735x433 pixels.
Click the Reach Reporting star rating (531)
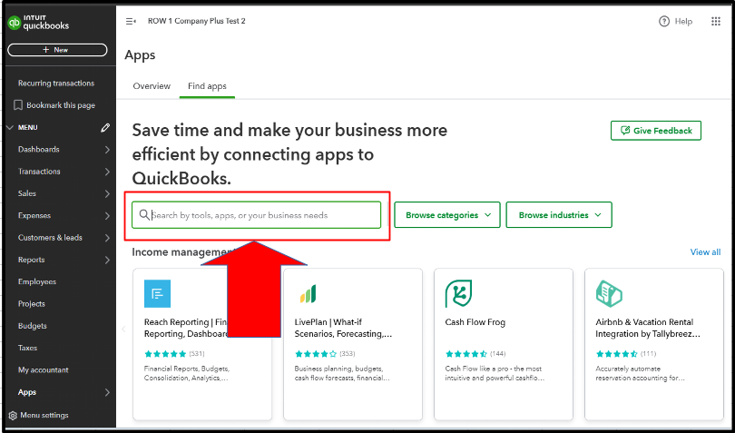174,354
